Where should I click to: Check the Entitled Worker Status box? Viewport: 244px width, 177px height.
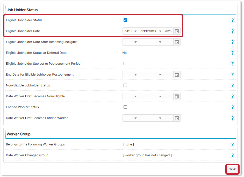pos(125,107)
